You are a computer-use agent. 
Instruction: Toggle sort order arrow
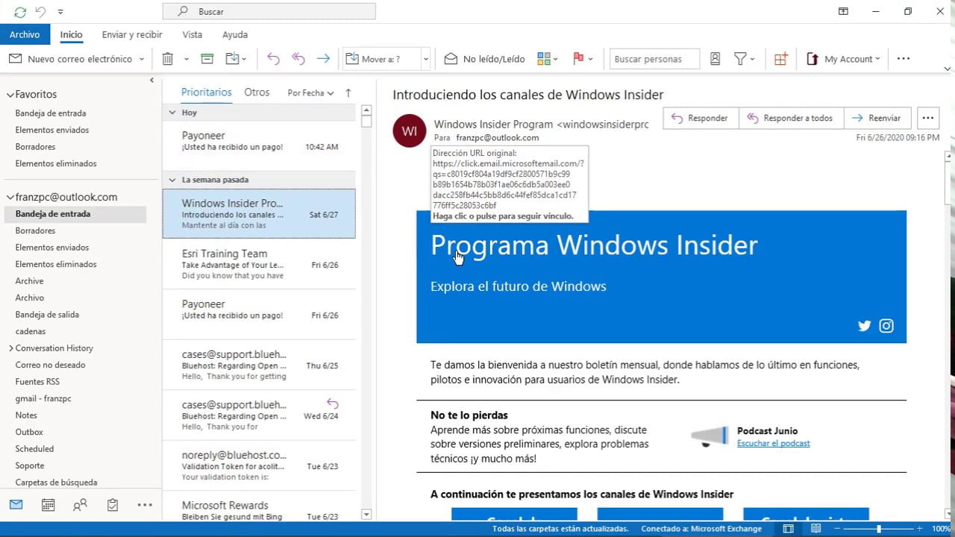point(348,93)
